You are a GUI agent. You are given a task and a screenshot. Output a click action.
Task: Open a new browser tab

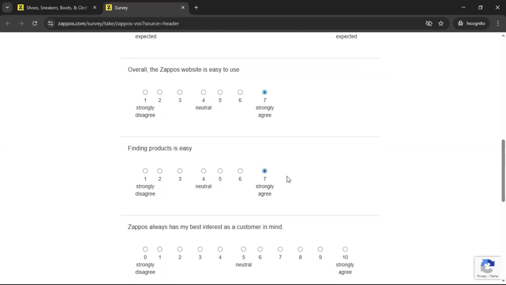196,8
